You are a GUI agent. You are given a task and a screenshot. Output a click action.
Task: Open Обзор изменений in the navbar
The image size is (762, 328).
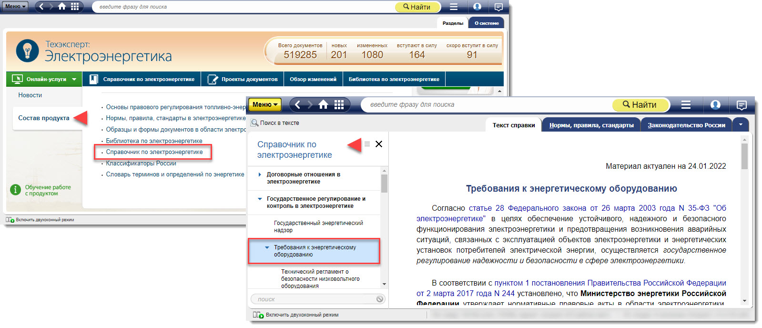click(x=313, y=79)
